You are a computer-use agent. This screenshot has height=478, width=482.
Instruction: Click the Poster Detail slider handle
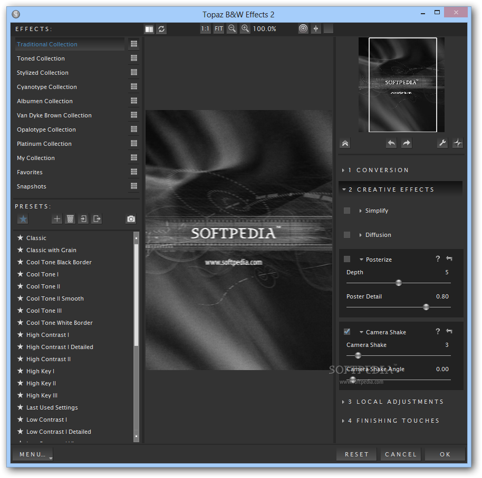tap(426, 307)
